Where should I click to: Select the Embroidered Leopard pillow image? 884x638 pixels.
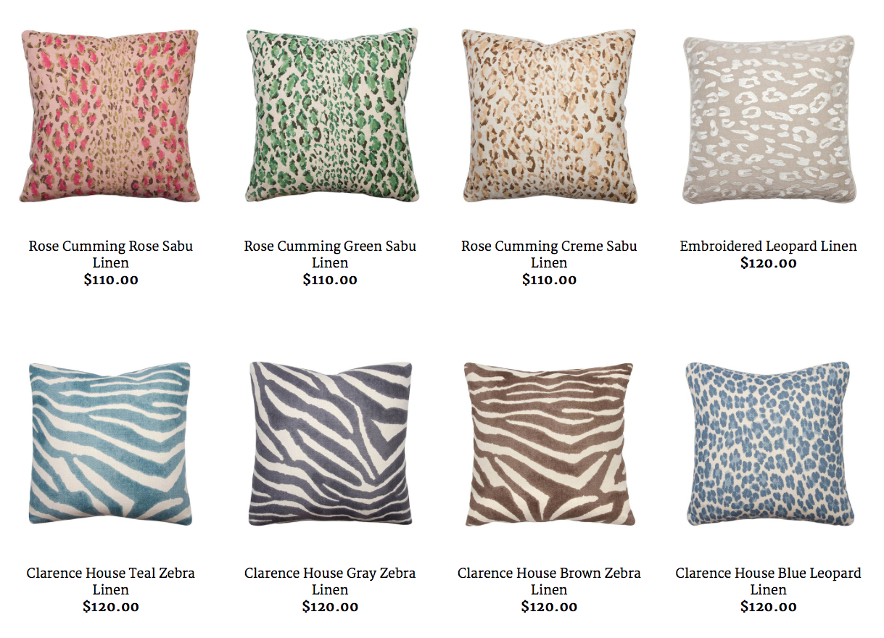point(769,120)
